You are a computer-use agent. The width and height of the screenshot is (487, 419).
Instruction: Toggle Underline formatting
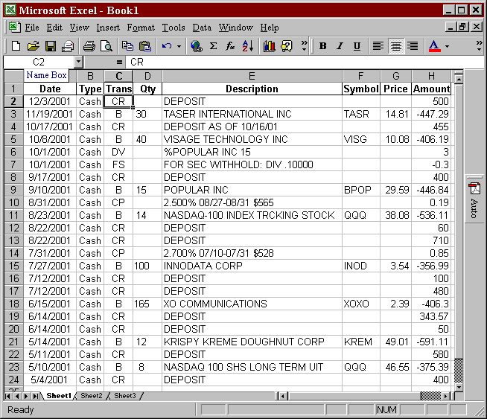(357, 46)
